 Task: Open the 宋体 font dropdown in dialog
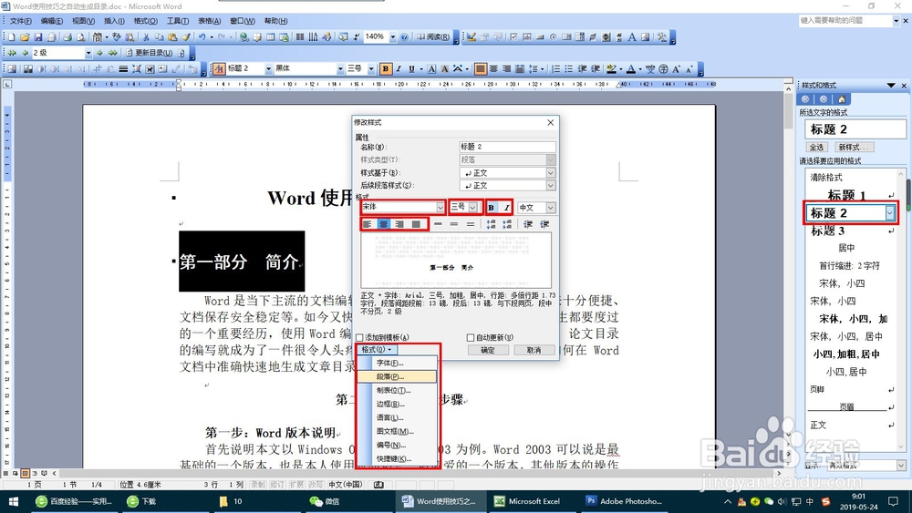pos(440,208)
